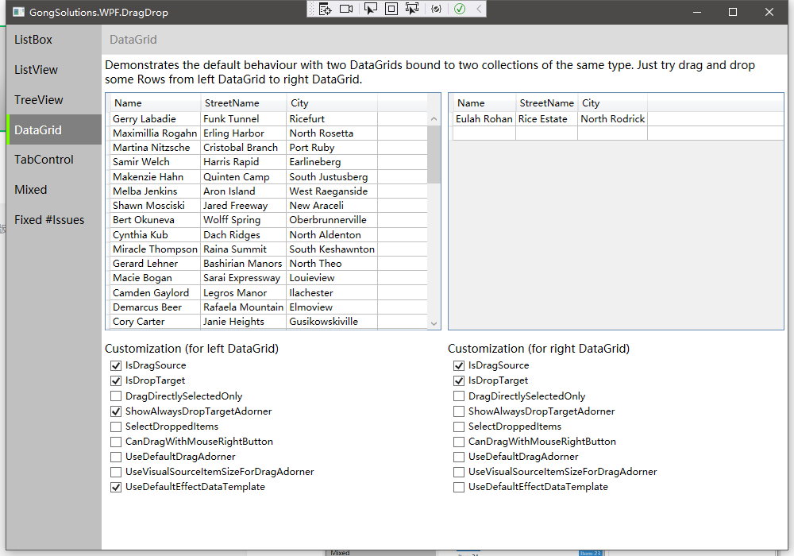
Task: Click the left DataGrid scroll-up arrow
Action: [x=434, y=118]
